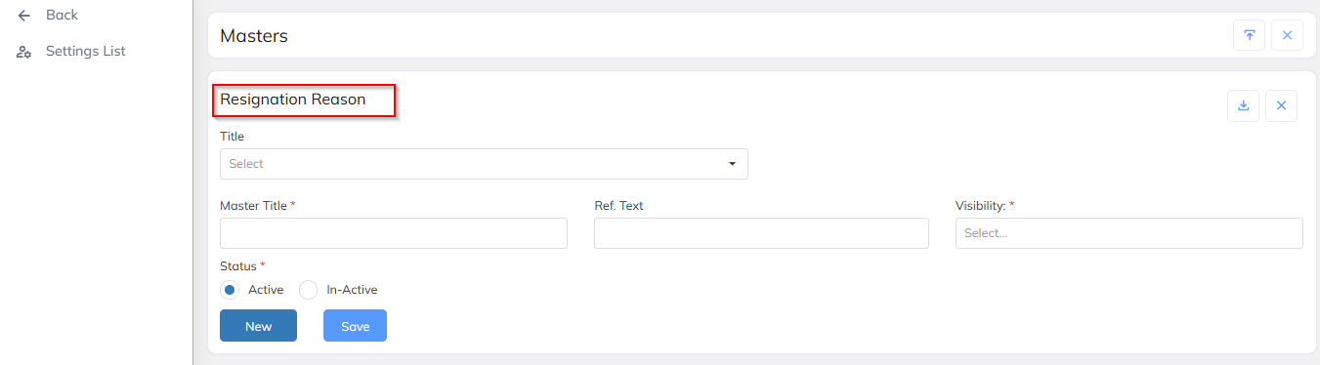Open the Visibility Select dropdown
The width and height of the screenshot is (1320, 365).
coord(1128,233)
